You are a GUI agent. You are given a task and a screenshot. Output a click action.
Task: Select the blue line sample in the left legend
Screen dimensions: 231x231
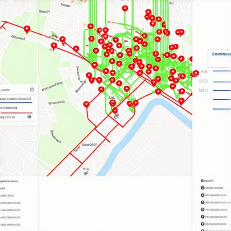point(16,103)
